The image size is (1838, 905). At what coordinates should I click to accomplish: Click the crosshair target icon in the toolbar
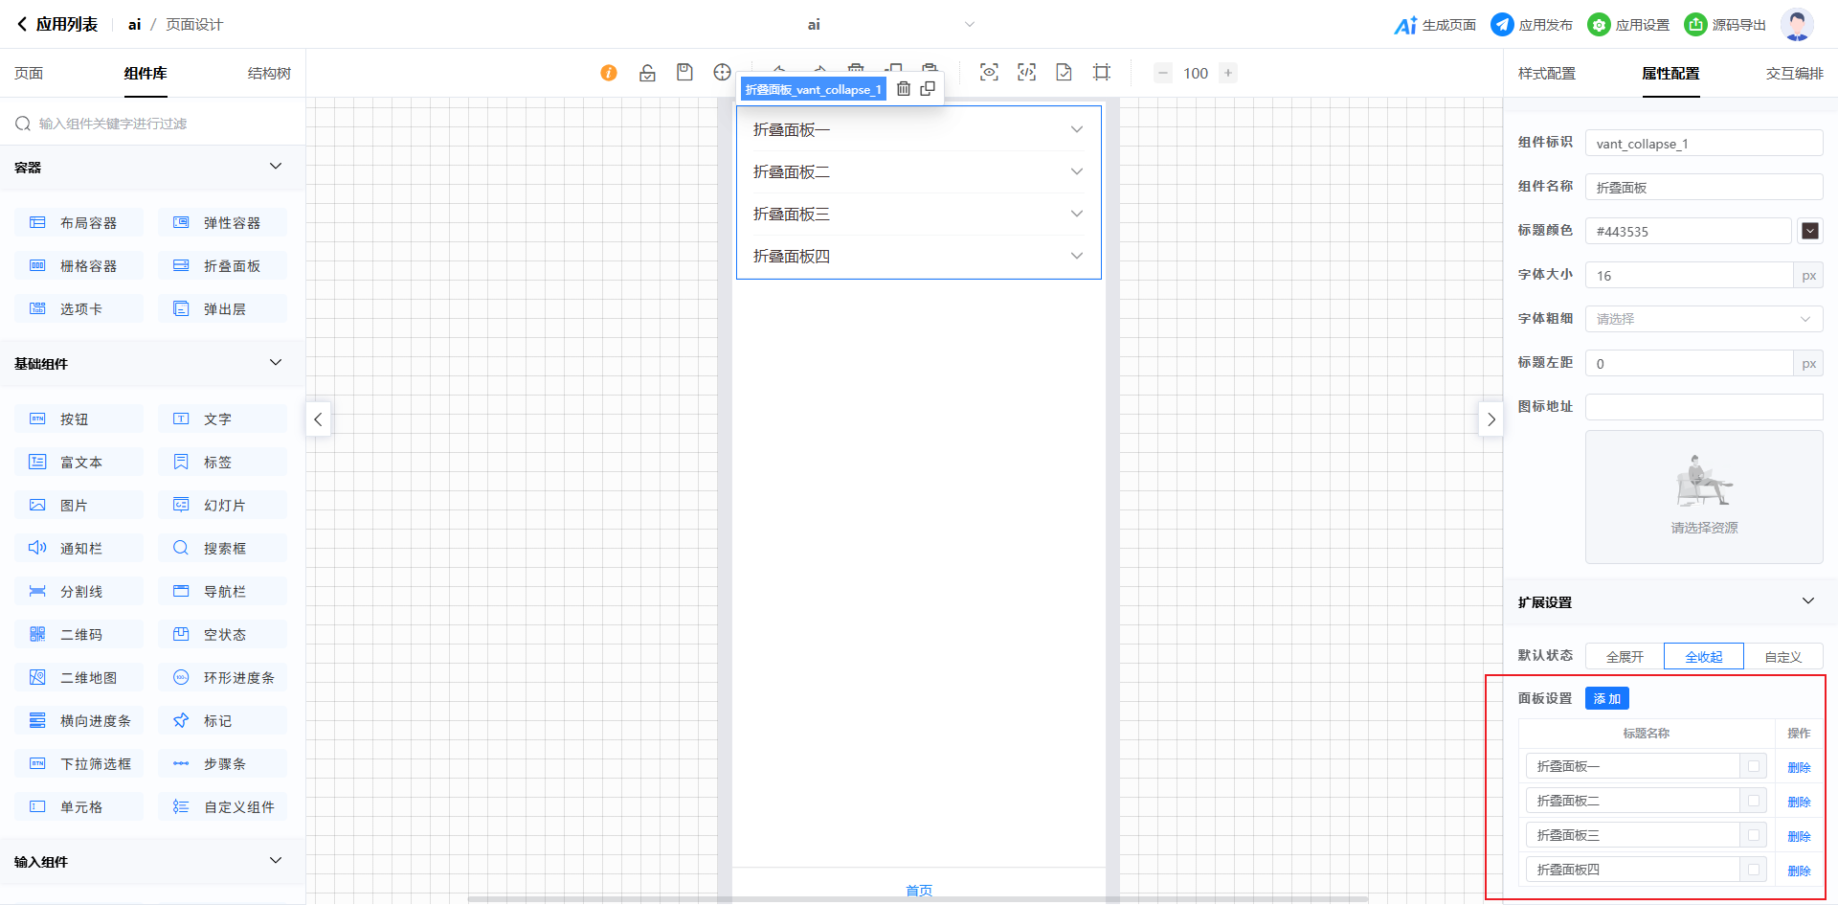tap(722, 73)
